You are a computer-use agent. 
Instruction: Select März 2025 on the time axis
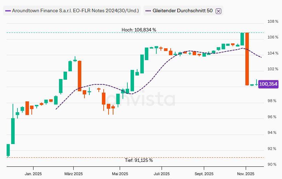(73, 174)
